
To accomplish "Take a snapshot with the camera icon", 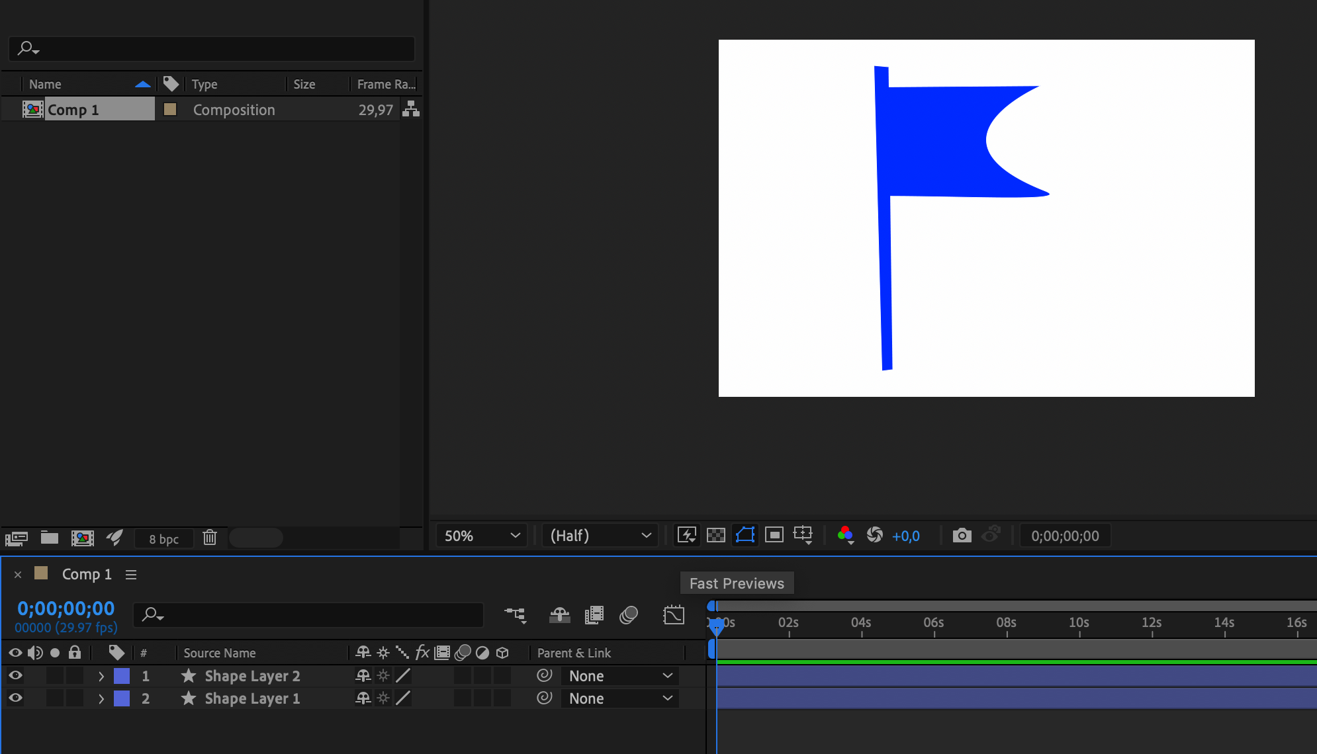I will [962, 535].
